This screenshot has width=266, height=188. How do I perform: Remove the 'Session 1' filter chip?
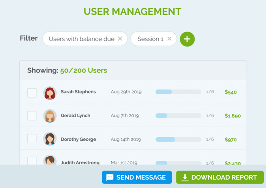pos(170,39)
